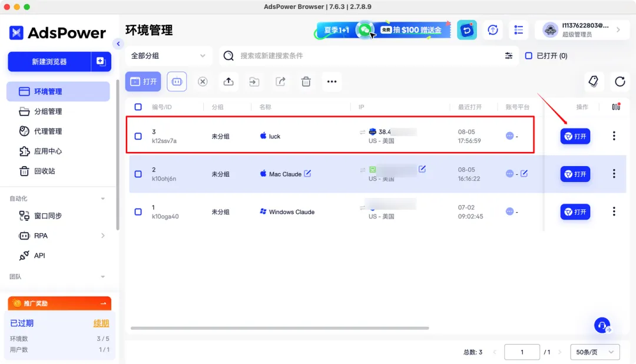Click the 续期 renew link
The image size is (636, 364).
tap(101, 323)
